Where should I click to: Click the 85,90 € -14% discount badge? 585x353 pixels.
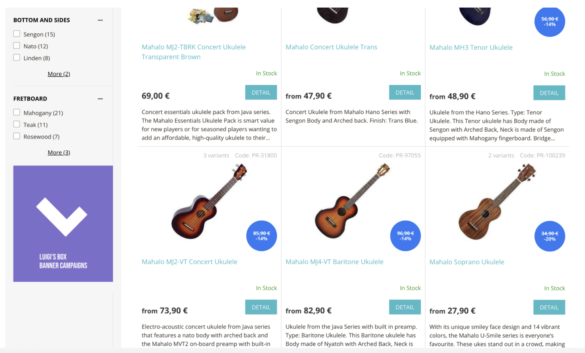262,236
